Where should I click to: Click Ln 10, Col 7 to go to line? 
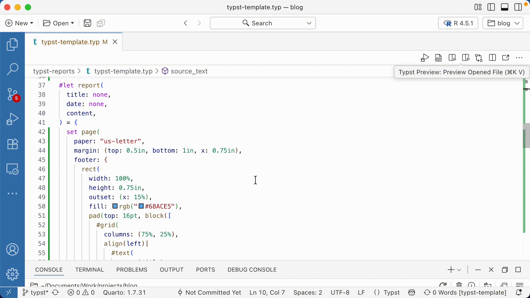click(267, 292)
